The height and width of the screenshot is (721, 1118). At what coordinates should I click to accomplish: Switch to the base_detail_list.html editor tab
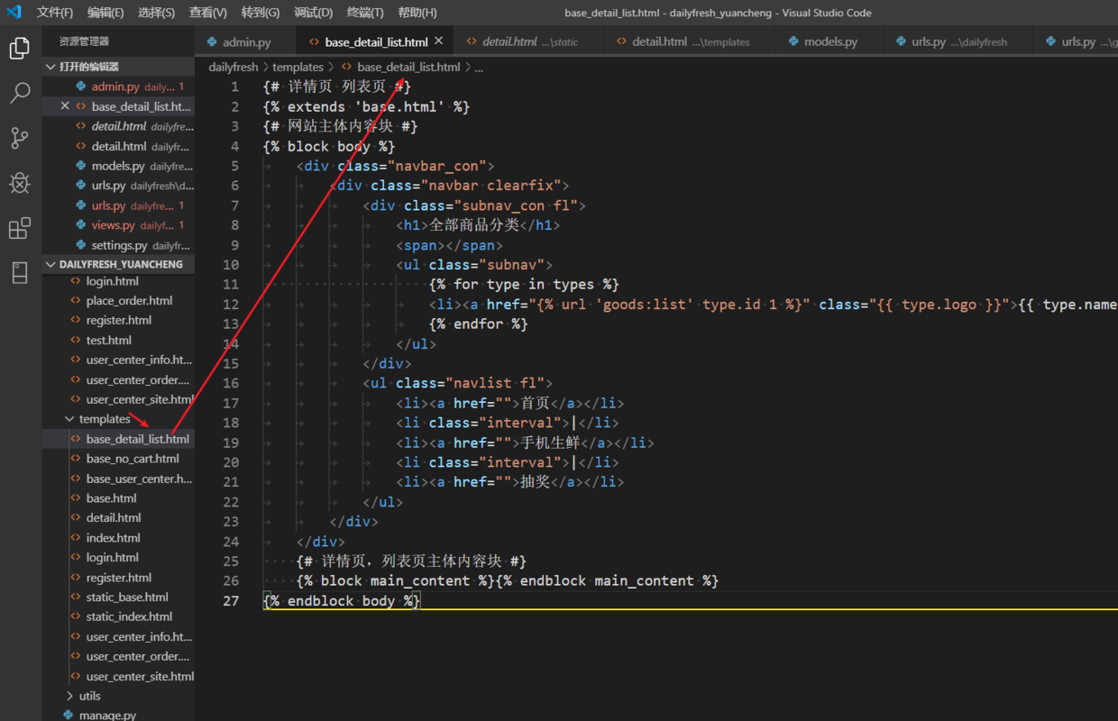click(376, 41)
